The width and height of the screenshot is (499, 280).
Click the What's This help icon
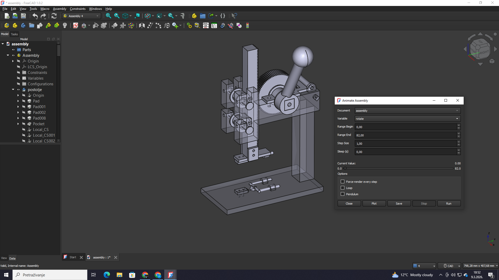pyautogui.click(x=234, y=16)
